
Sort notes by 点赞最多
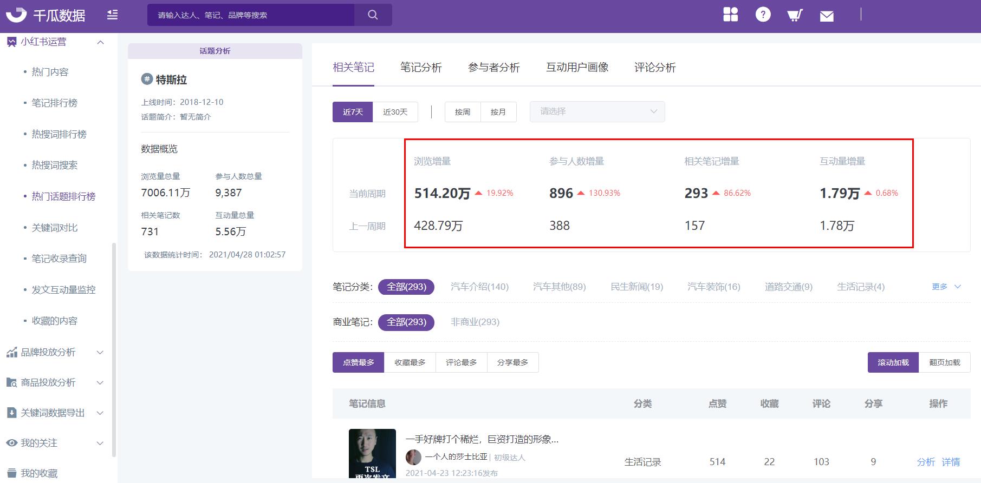[x=359, y=362]
